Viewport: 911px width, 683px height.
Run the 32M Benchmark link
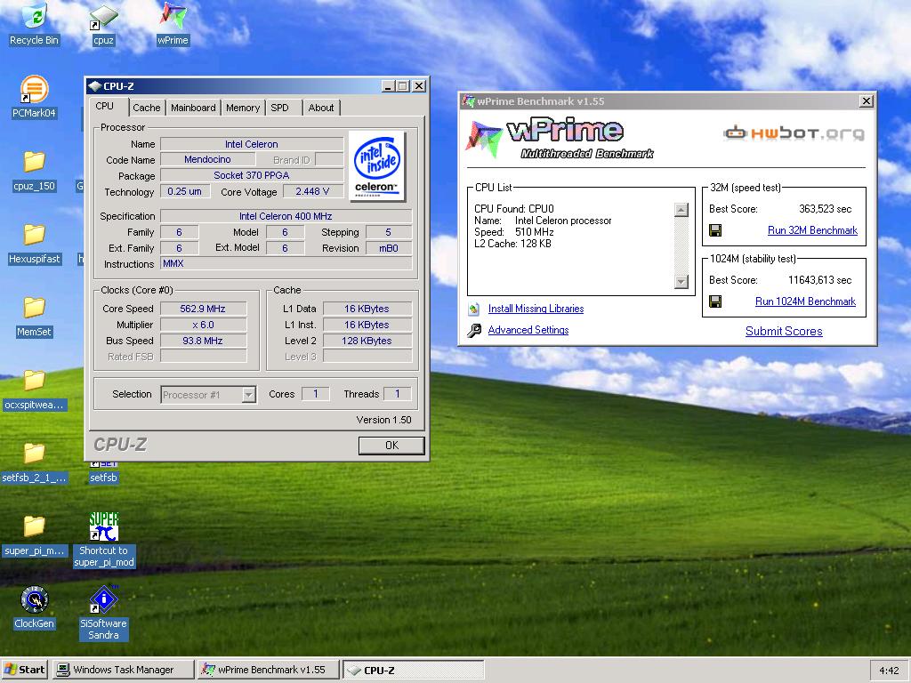click(x=812, y=230)
